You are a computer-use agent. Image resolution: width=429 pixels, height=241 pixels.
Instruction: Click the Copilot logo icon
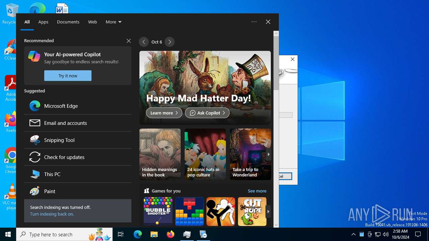pyautogui.click(x=34, y=56)
